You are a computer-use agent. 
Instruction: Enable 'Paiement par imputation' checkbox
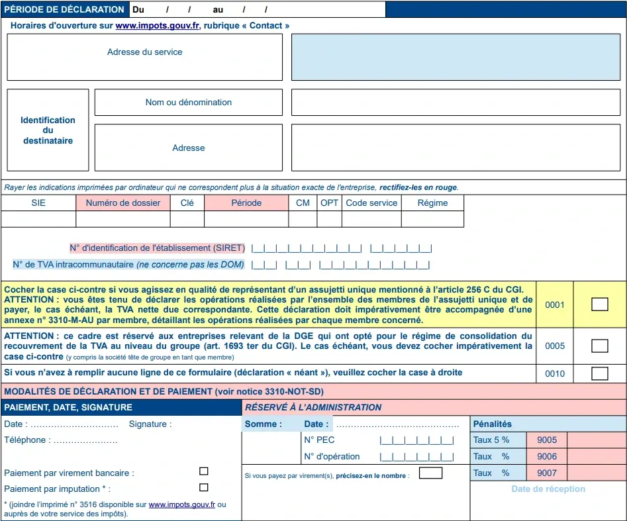[x=203, y=487]
